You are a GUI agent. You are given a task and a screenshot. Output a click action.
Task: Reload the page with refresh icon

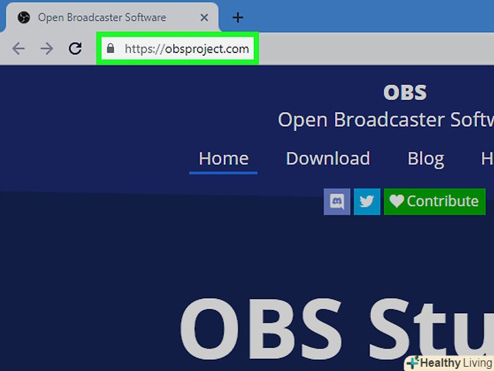[75, 48]
